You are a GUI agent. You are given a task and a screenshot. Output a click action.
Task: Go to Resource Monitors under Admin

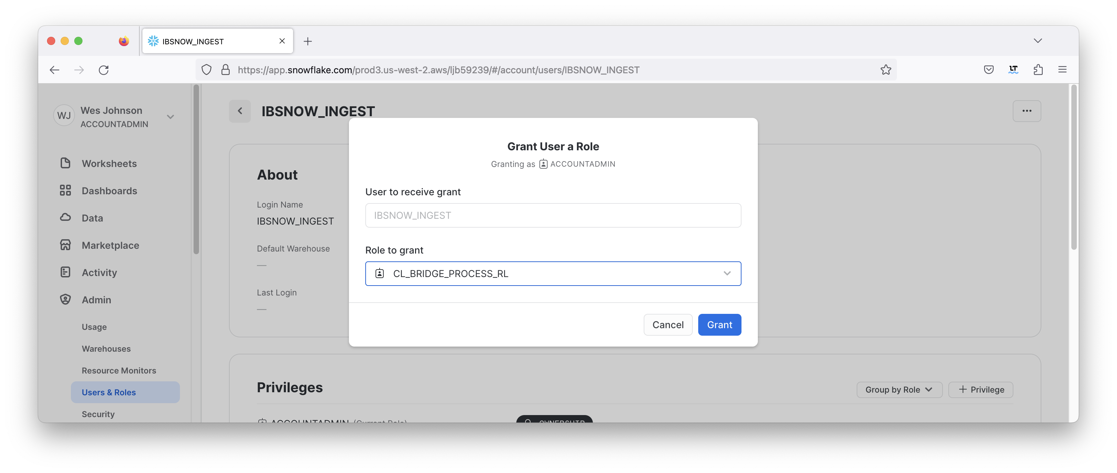click(119, 371)
